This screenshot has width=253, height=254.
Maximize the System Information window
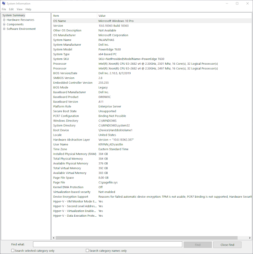[x=237, y=4]
